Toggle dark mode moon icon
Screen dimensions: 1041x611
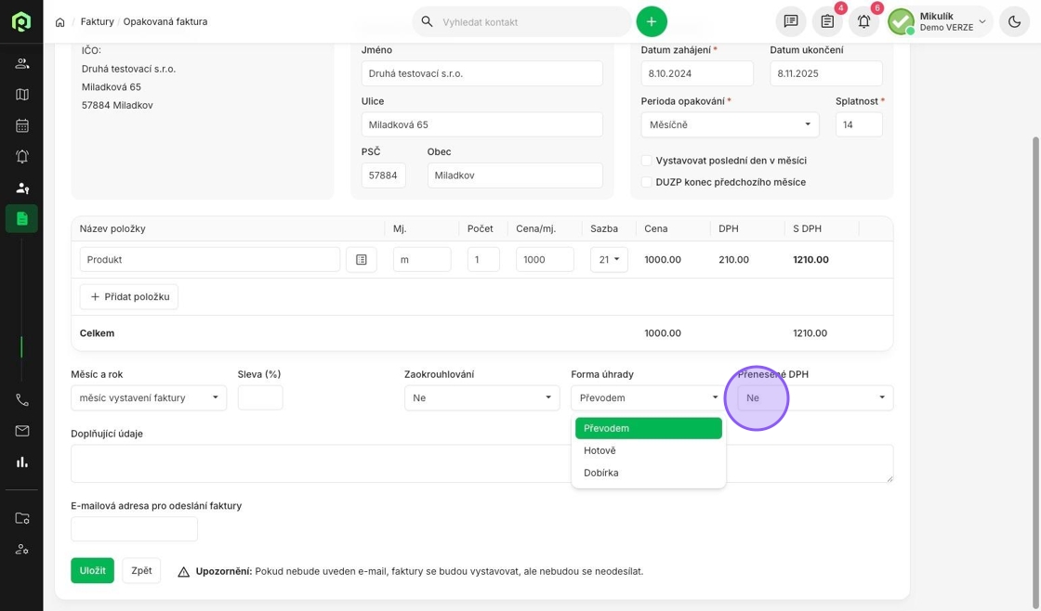tap(1014, 22)
